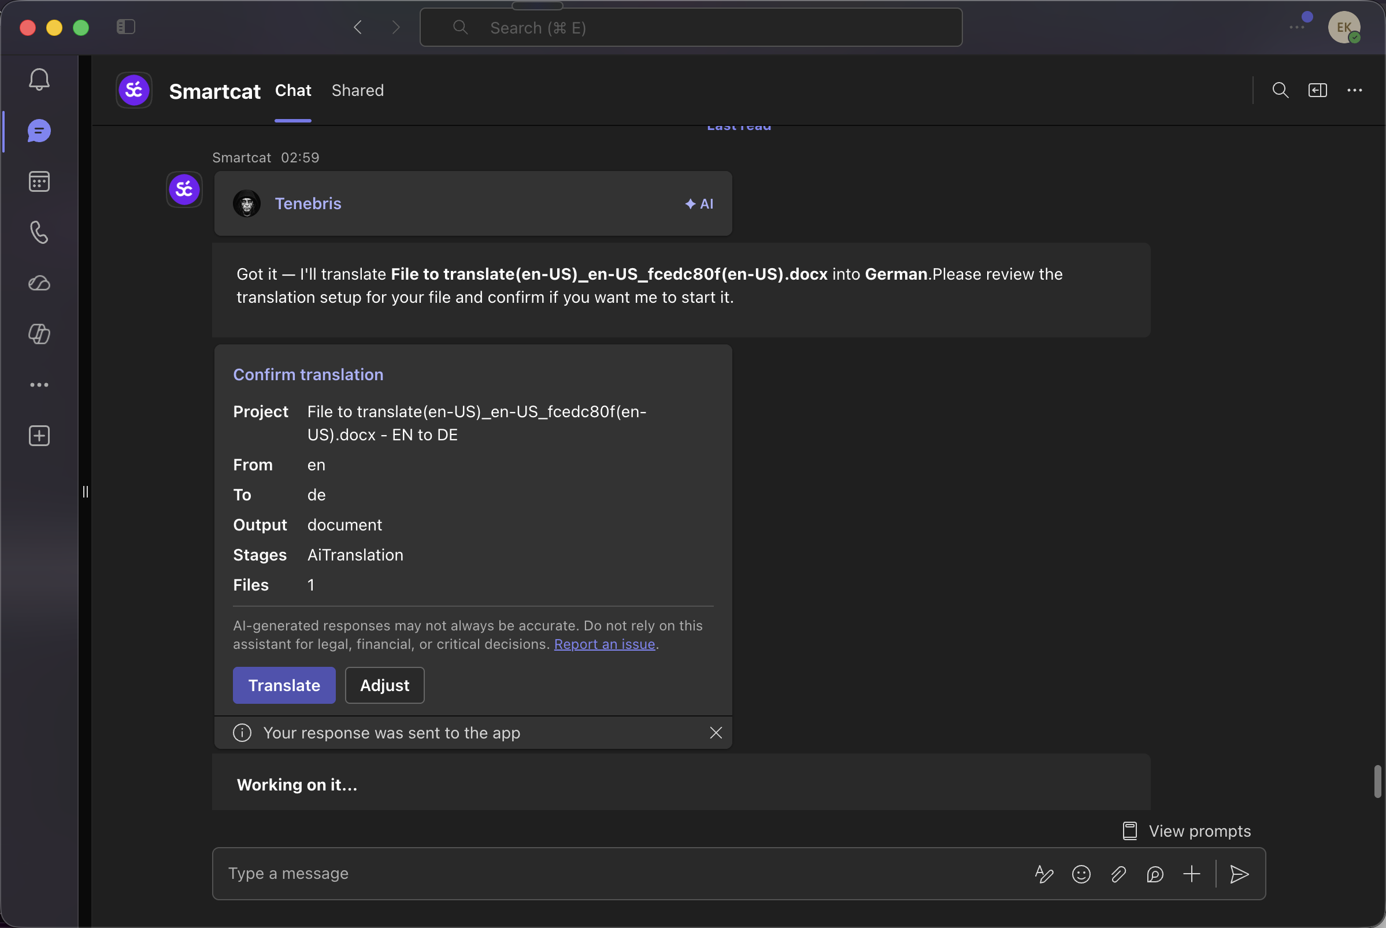This screenshot has height=928, width=1386.
Task: Open the EK profile avatar
Action: point(1343,27)
